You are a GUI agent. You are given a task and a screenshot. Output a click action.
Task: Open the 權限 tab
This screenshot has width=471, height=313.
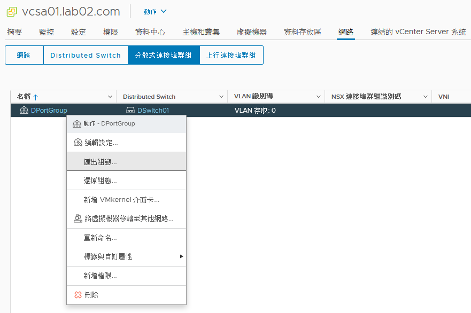pyautogui.click(x=111, y=32)
